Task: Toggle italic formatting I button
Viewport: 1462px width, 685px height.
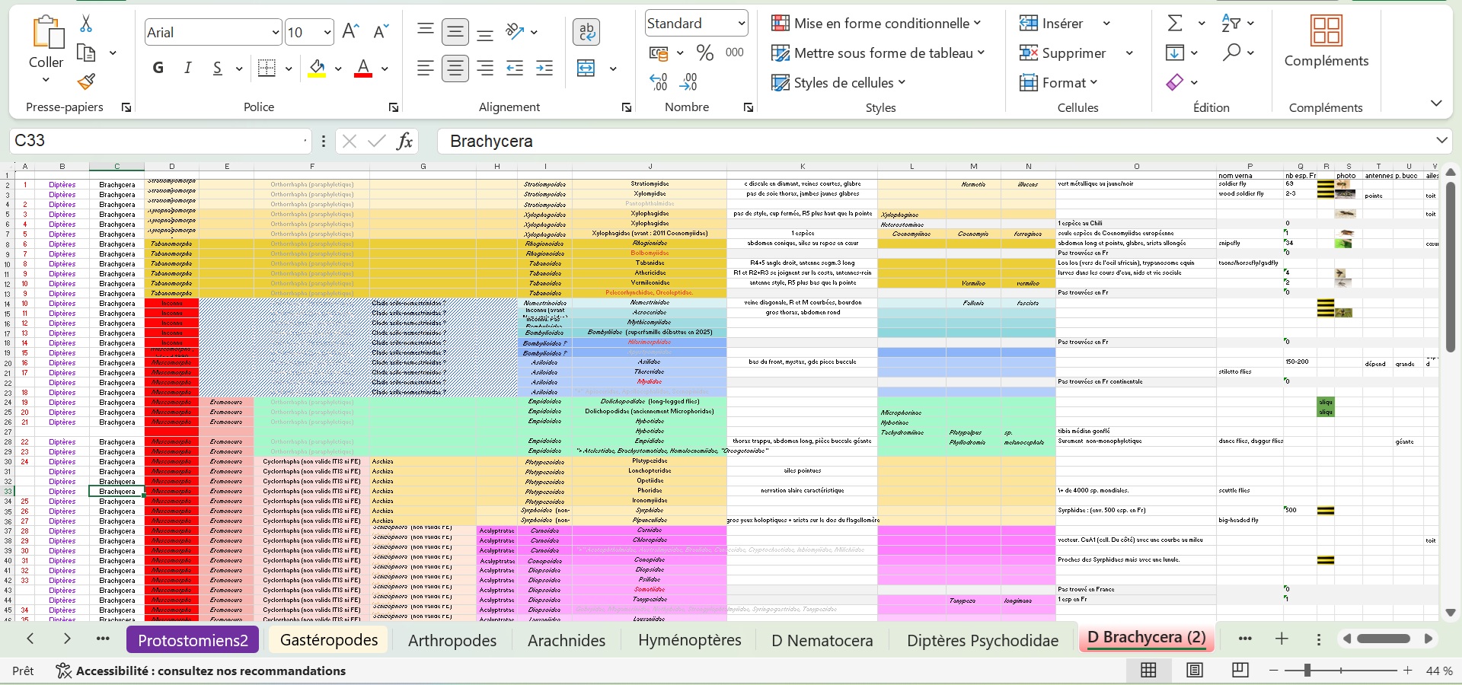Action: click(188, 68)
